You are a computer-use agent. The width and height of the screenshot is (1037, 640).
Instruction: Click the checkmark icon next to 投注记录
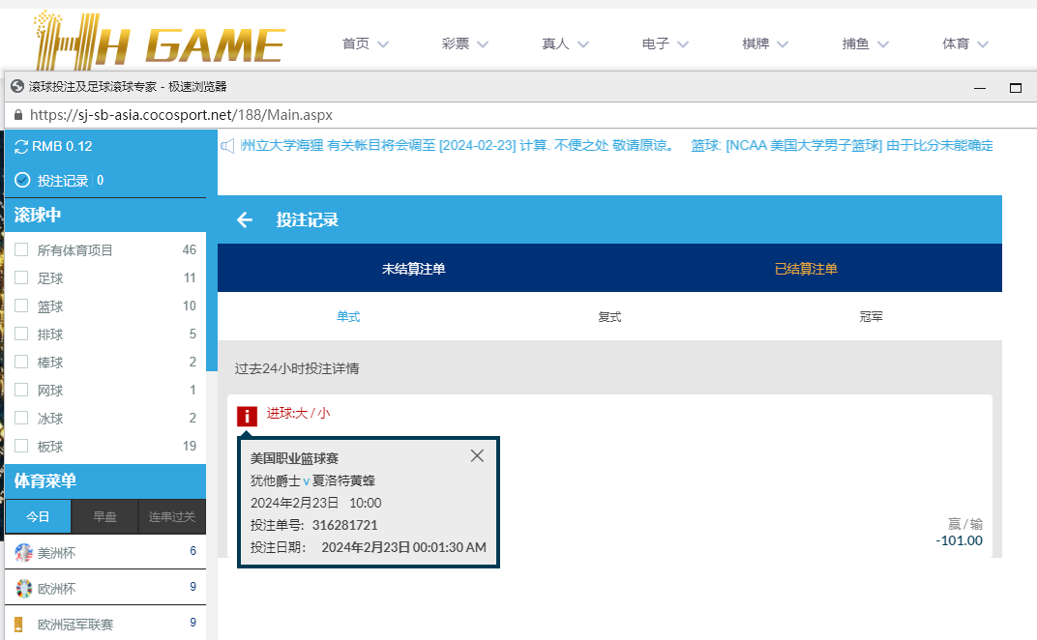tap(22, 180)
